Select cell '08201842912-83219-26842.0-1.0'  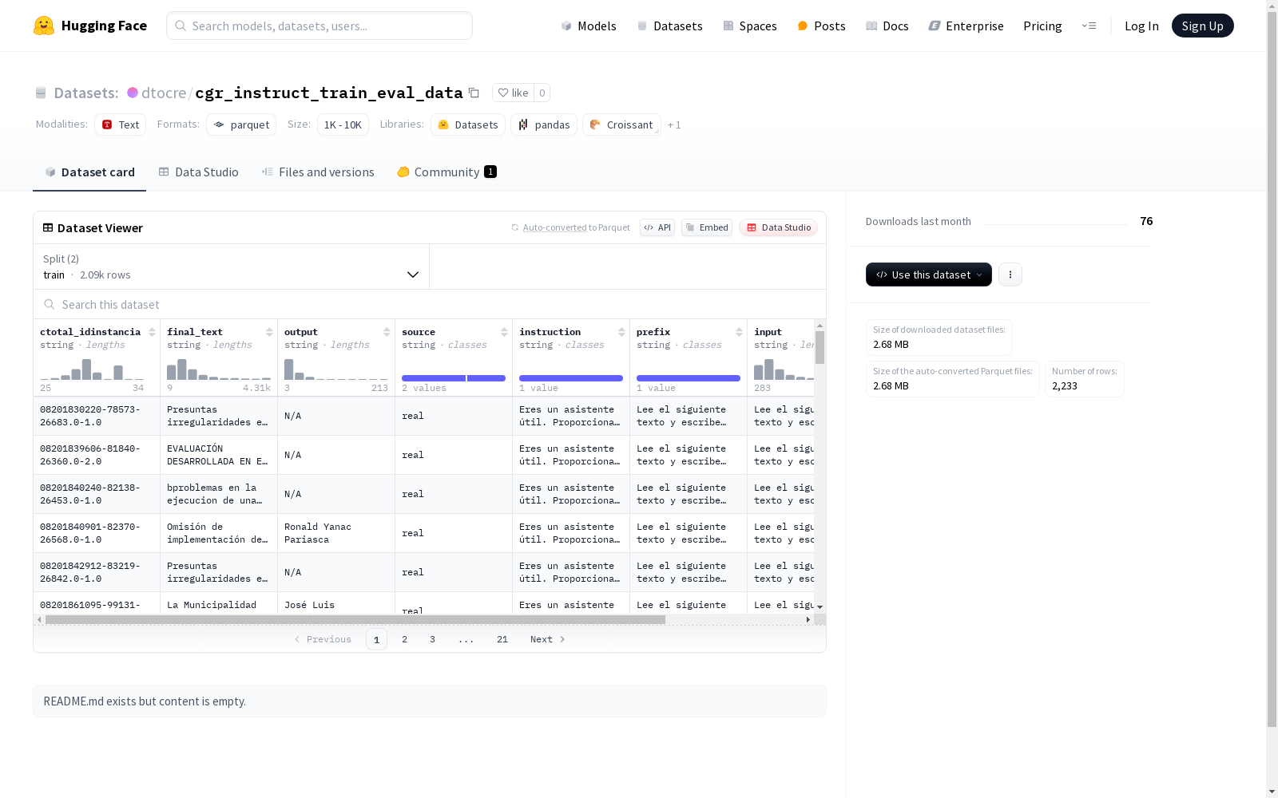97,572
